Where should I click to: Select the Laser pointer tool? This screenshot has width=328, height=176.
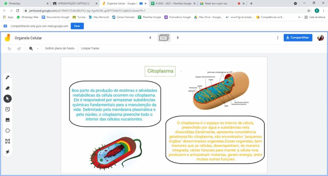click(x=8, y=152)
